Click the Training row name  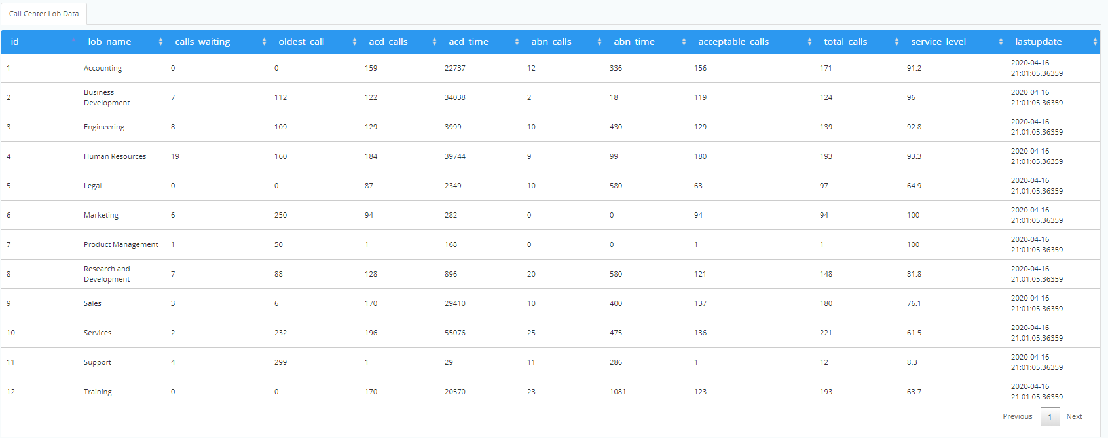point(98,392)
